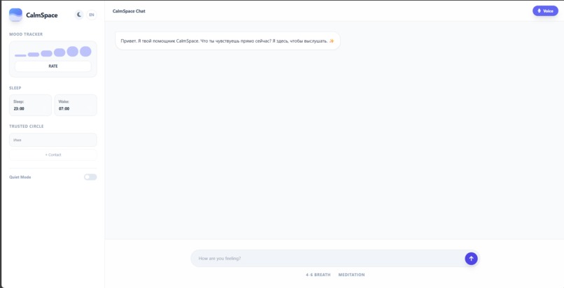Image resolution: width=564 pixels, height=288 pixels.
Task: Click the assistant greeting message bubble
Action: coord(227,41)
